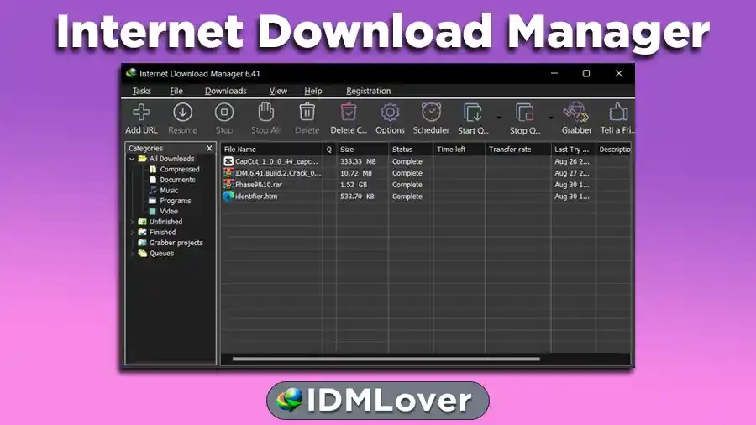Sort by Status column header
756x425 pixels.
coord(410,150)
